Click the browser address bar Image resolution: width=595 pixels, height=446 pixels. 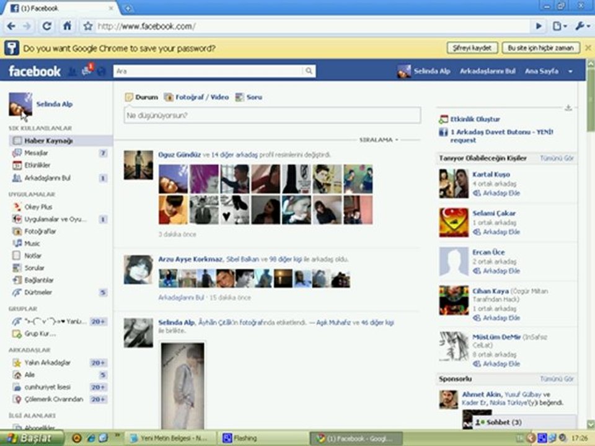(x=311, y=26)
